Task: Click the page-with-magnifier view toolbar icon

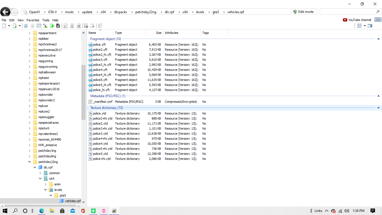Action: point(65,26)
